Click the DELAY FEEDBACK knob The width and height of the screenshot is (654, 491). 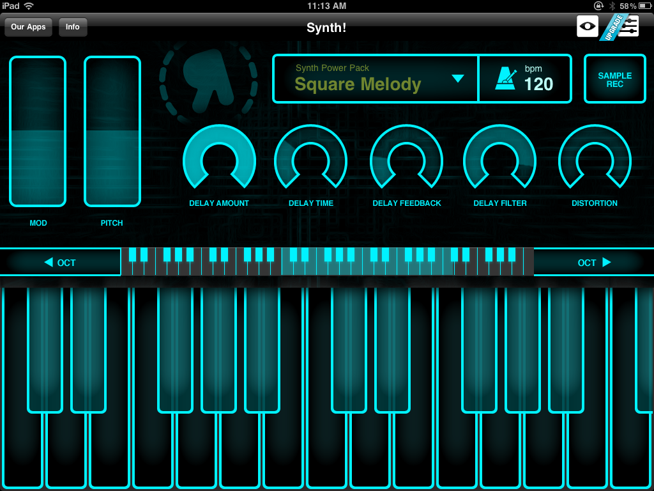point(407,157)
